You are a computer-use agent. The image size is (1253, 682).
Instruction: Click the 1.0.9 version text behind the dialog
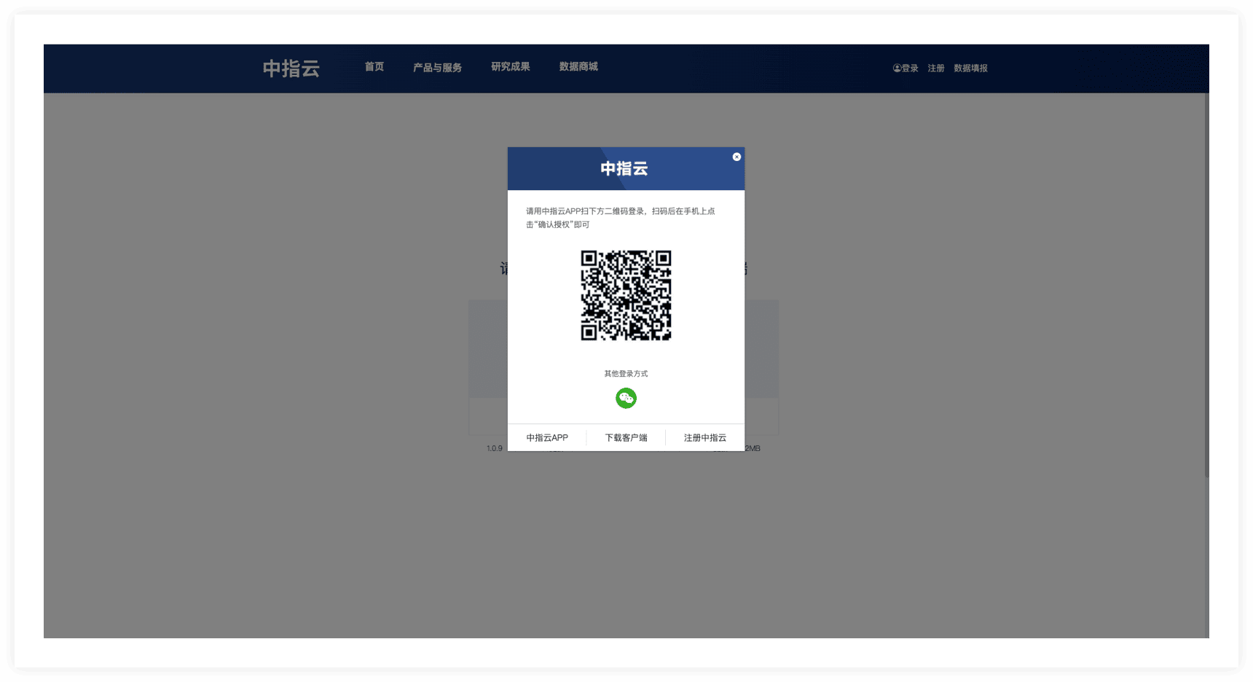(x=494, y=449)
